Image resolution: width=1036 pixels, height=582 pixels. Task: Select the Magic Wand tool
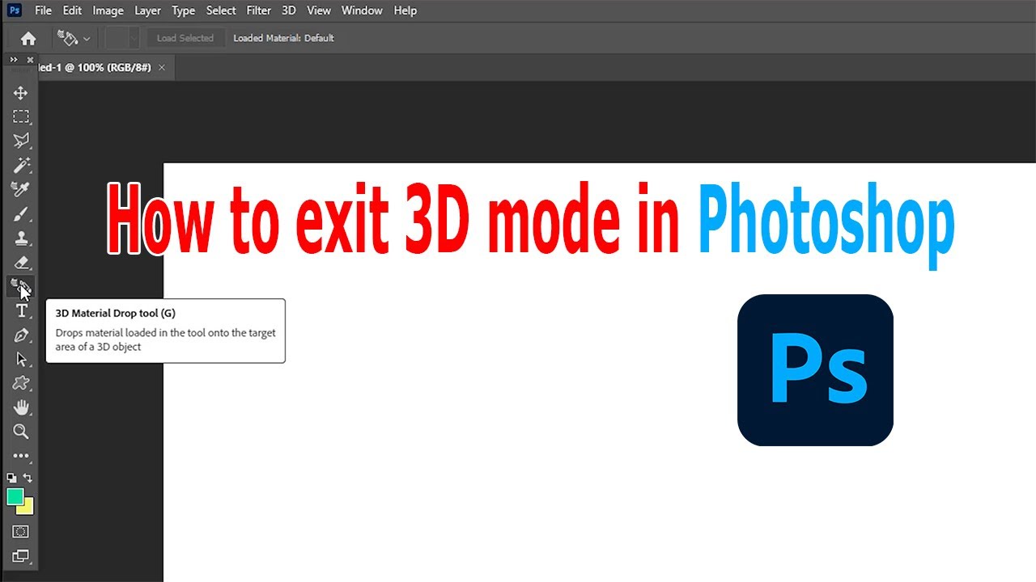(21, 166)
